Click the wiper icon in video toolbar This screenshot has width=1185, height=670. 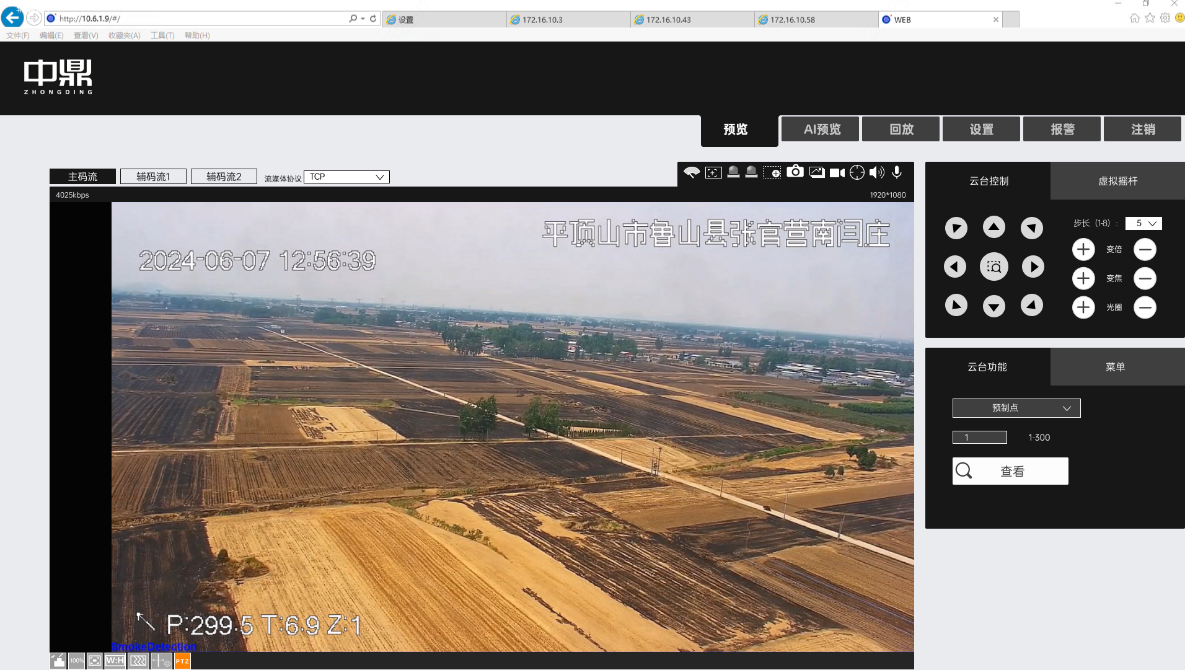(x=692, y=172)
